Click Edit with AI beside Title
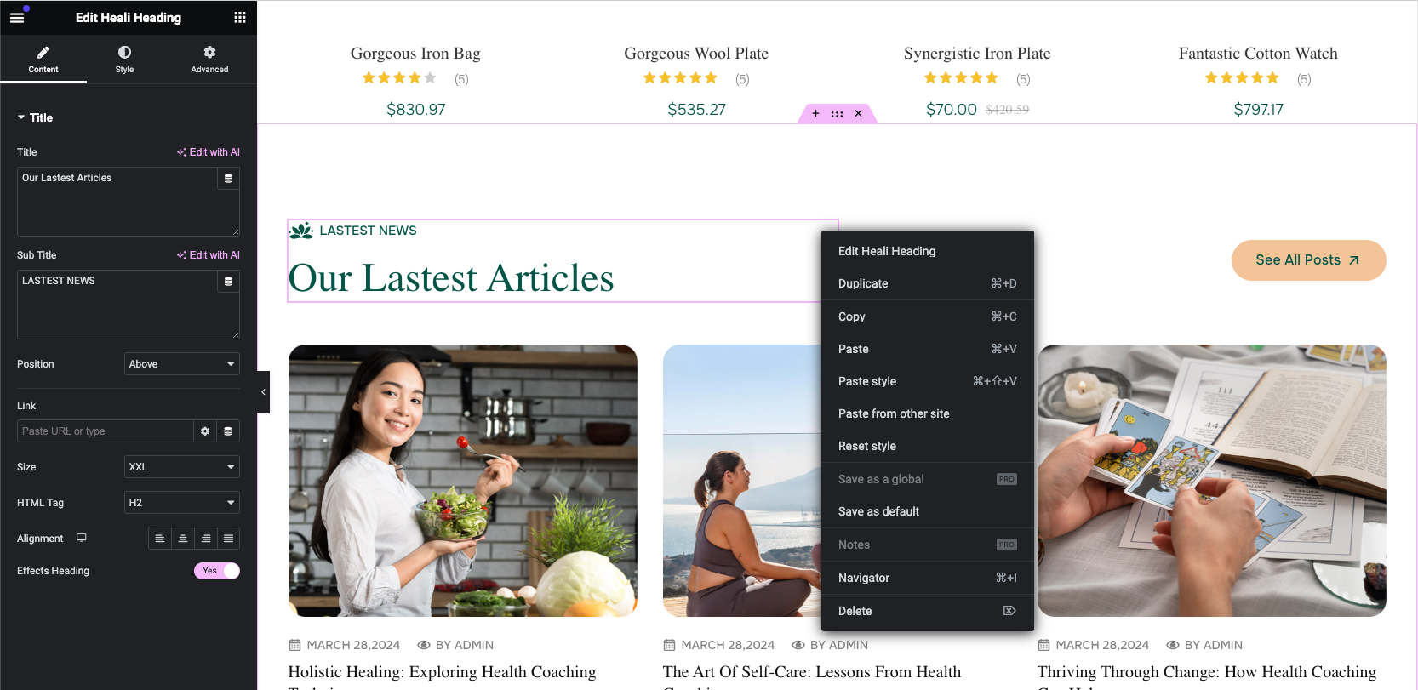The height and width of the screenshot is (690, 1418). click(x=209, y=152)
